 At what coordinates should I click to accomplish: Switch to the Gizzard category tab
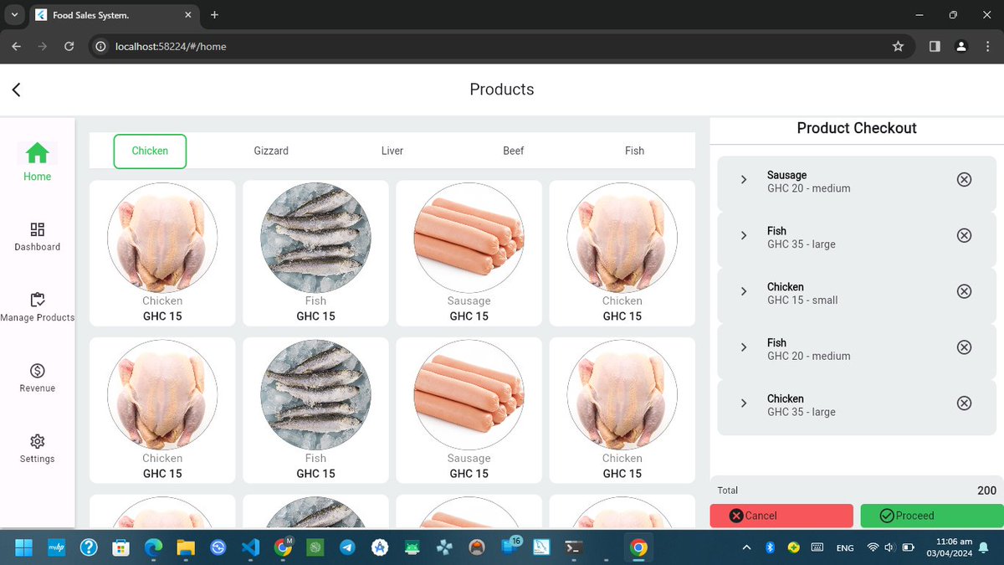(x=271, y=151)
